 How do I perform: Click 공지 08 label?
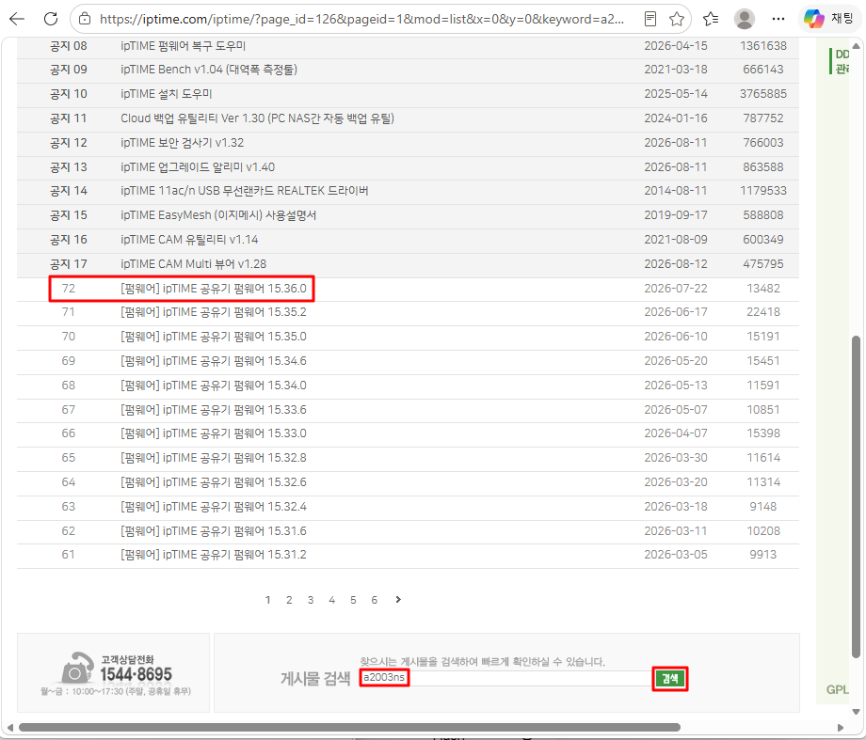coord(69,46)
